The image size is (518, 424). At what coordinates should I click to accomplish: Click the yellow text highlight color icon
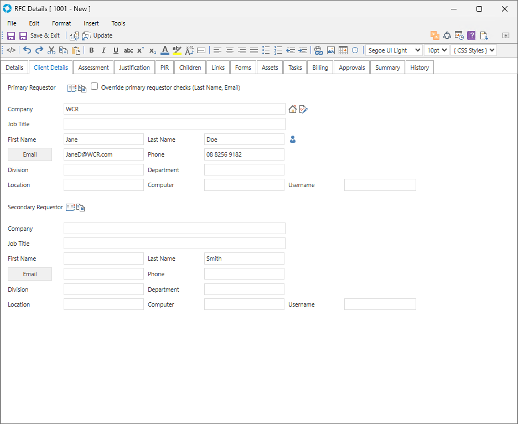[x=177, y=50]
